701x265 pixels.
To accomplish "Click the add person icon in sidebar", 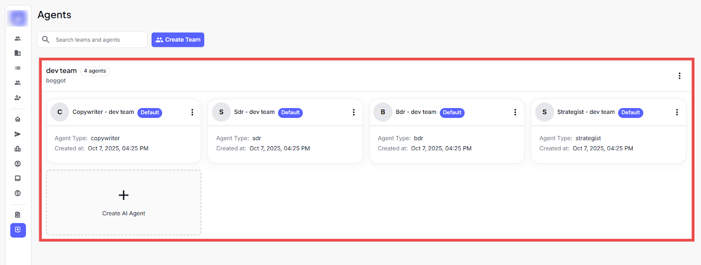I will 18,98.
